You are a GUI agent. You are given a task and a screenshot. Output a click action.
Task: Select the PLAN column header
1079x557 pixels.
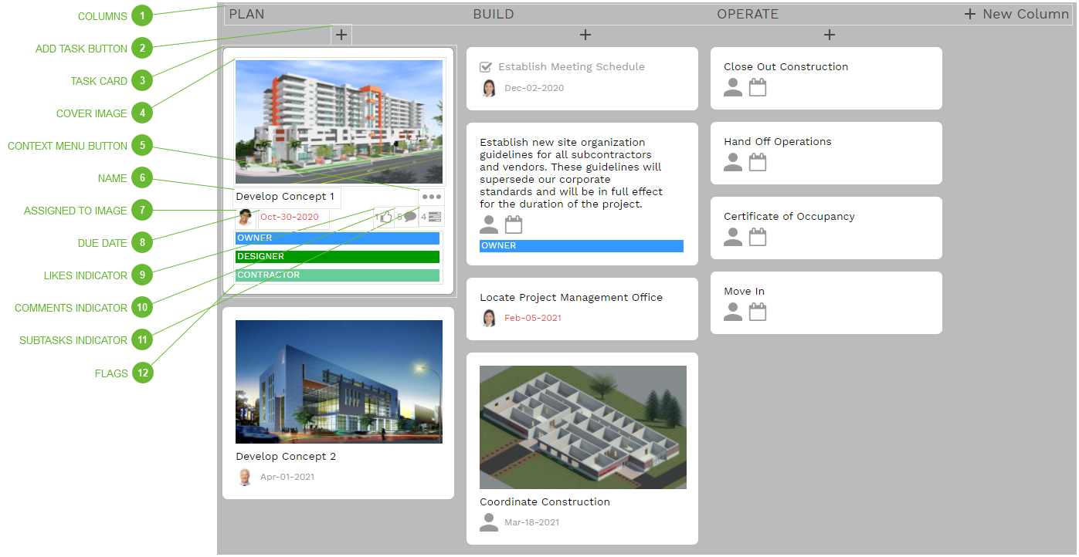point(246,13)
